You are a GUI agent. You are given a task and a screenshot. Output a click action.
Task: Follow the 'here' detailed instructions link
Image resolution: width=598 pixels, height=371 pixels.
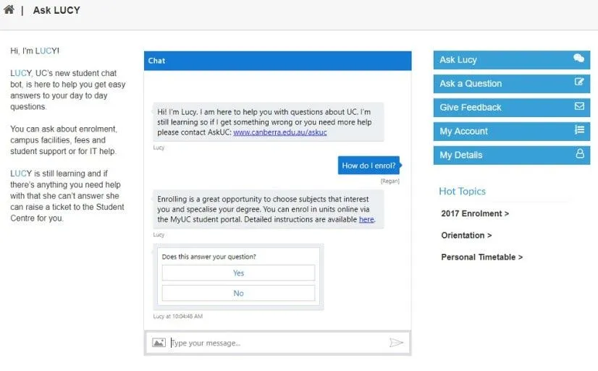pyautogui.click(x=366, y=219)
